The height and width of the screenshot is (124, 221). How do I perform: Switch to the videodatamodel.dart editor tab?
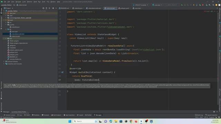[94, 8]
